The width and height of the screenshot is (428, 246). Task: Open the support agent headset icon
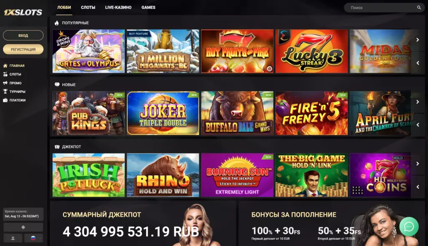click(x=13, y=238)
